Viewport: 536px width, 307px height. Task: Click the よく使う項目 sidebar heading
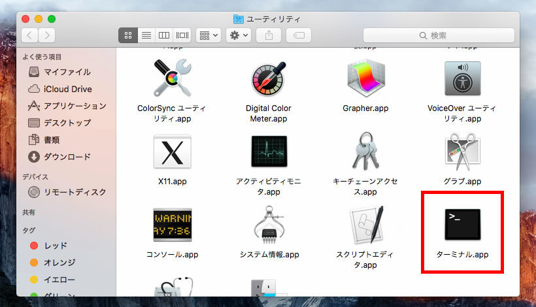tap(42, 57)
